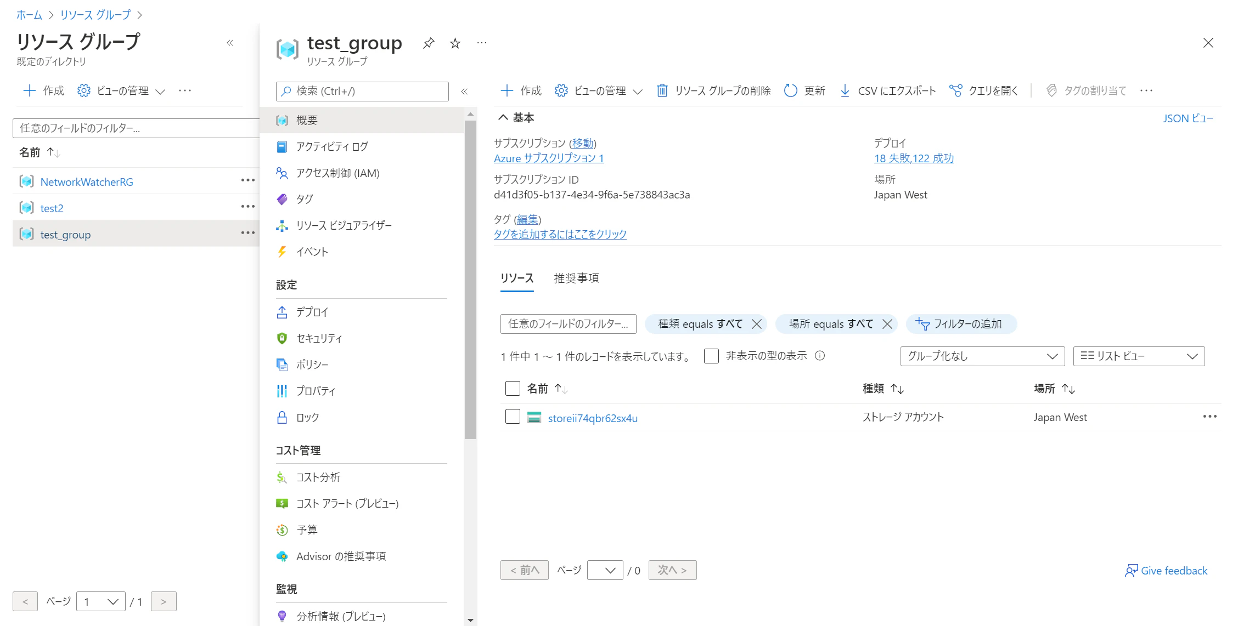The image size is (1238, 626).
Task: Click the resource filter field (任意のフィールドのフィルター)
Action: coord(568,324)
